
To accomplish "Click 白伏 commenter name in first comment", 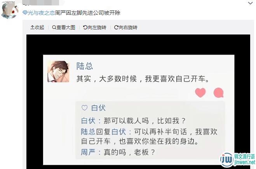I will 88,121.
